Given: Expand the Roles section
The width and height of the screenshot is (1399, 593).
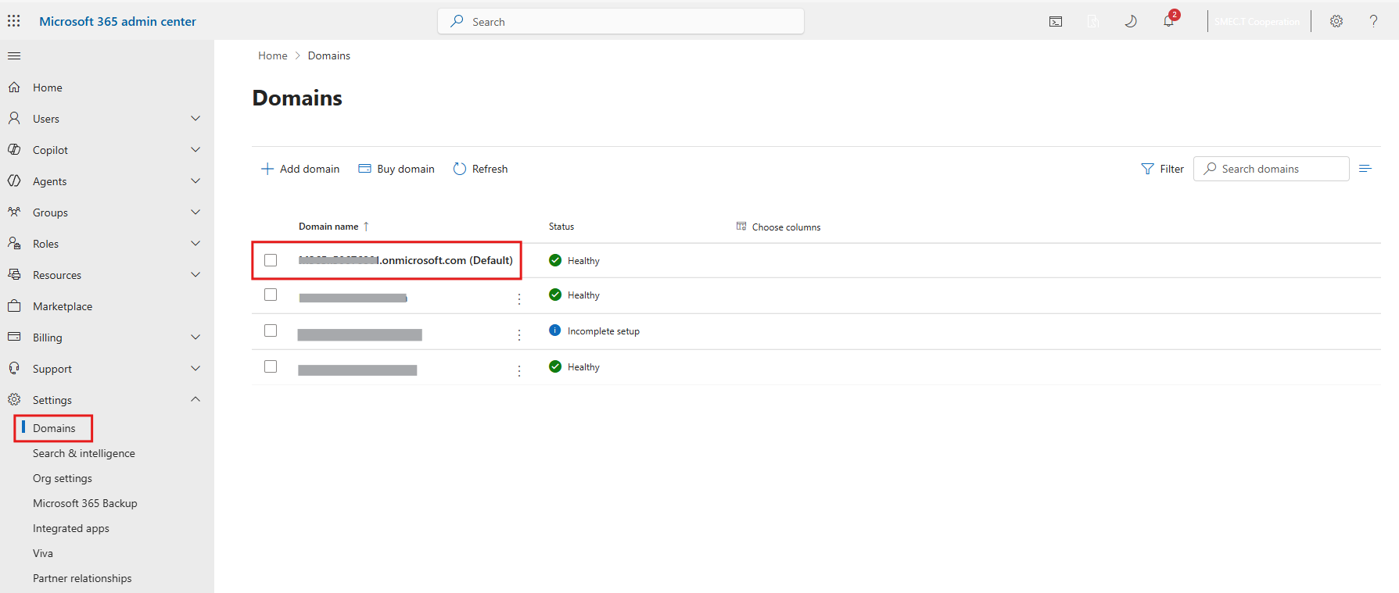Looking at the screenshot, I should (x=196, y=244).
